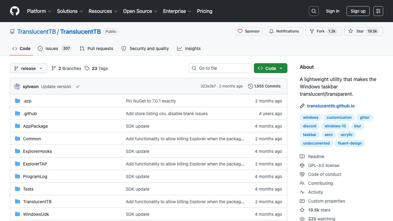Open the Security and quality tab
Viewport: 393px width, 221px height.
pyautogui.click(x=145, y=48)
